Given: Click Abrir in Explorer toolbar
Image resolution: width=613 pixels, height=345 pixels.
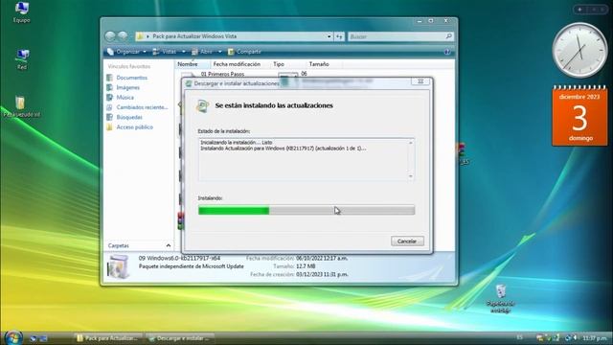Looking at the screenshot, I should point(202,52).
